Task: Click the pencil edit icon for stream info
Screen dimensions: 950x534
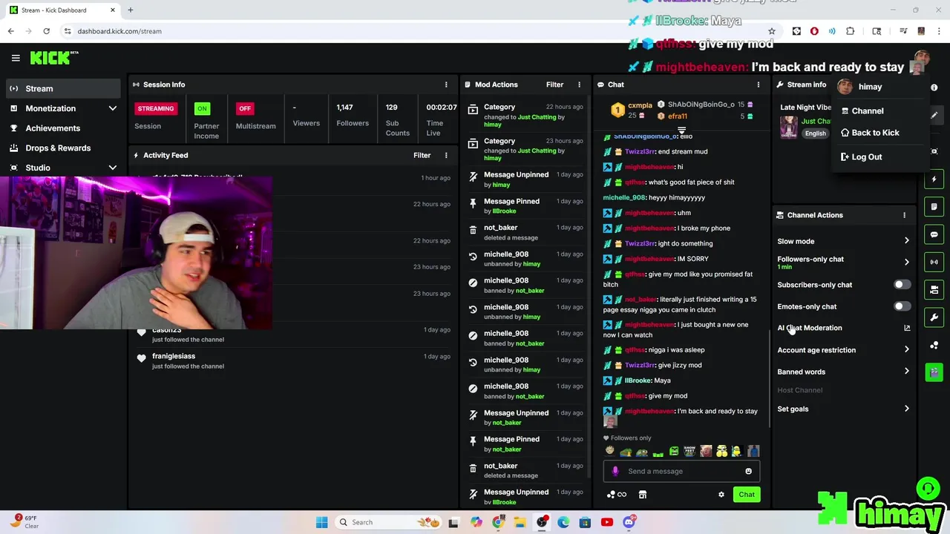Action: click(934, 115)
